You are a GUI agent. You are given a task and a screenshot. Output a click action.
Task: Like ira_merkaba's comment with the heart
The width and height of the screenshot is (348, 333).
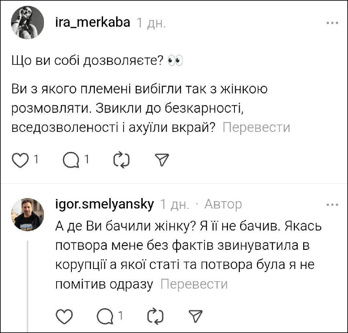point(18,161)
